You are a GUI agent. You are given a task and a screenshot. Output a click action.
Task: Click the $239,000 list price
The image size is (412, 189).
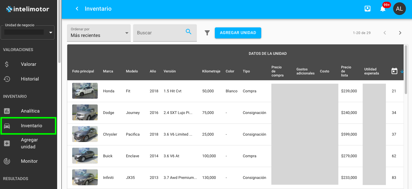[x=349, y=91]
